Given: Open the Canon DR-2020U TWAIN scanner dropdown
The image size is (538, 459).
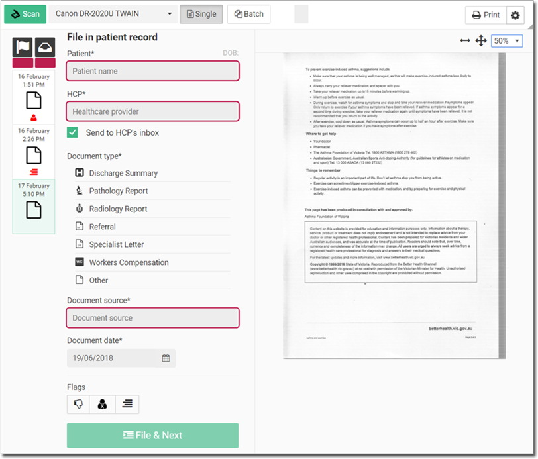Looking at the screenshot, I should pos(113,14).
